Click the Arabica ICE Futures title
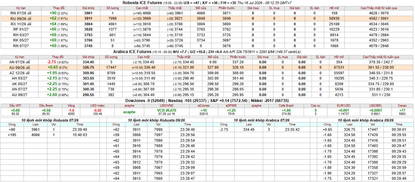The image size is (415, 182). [132, 52]
